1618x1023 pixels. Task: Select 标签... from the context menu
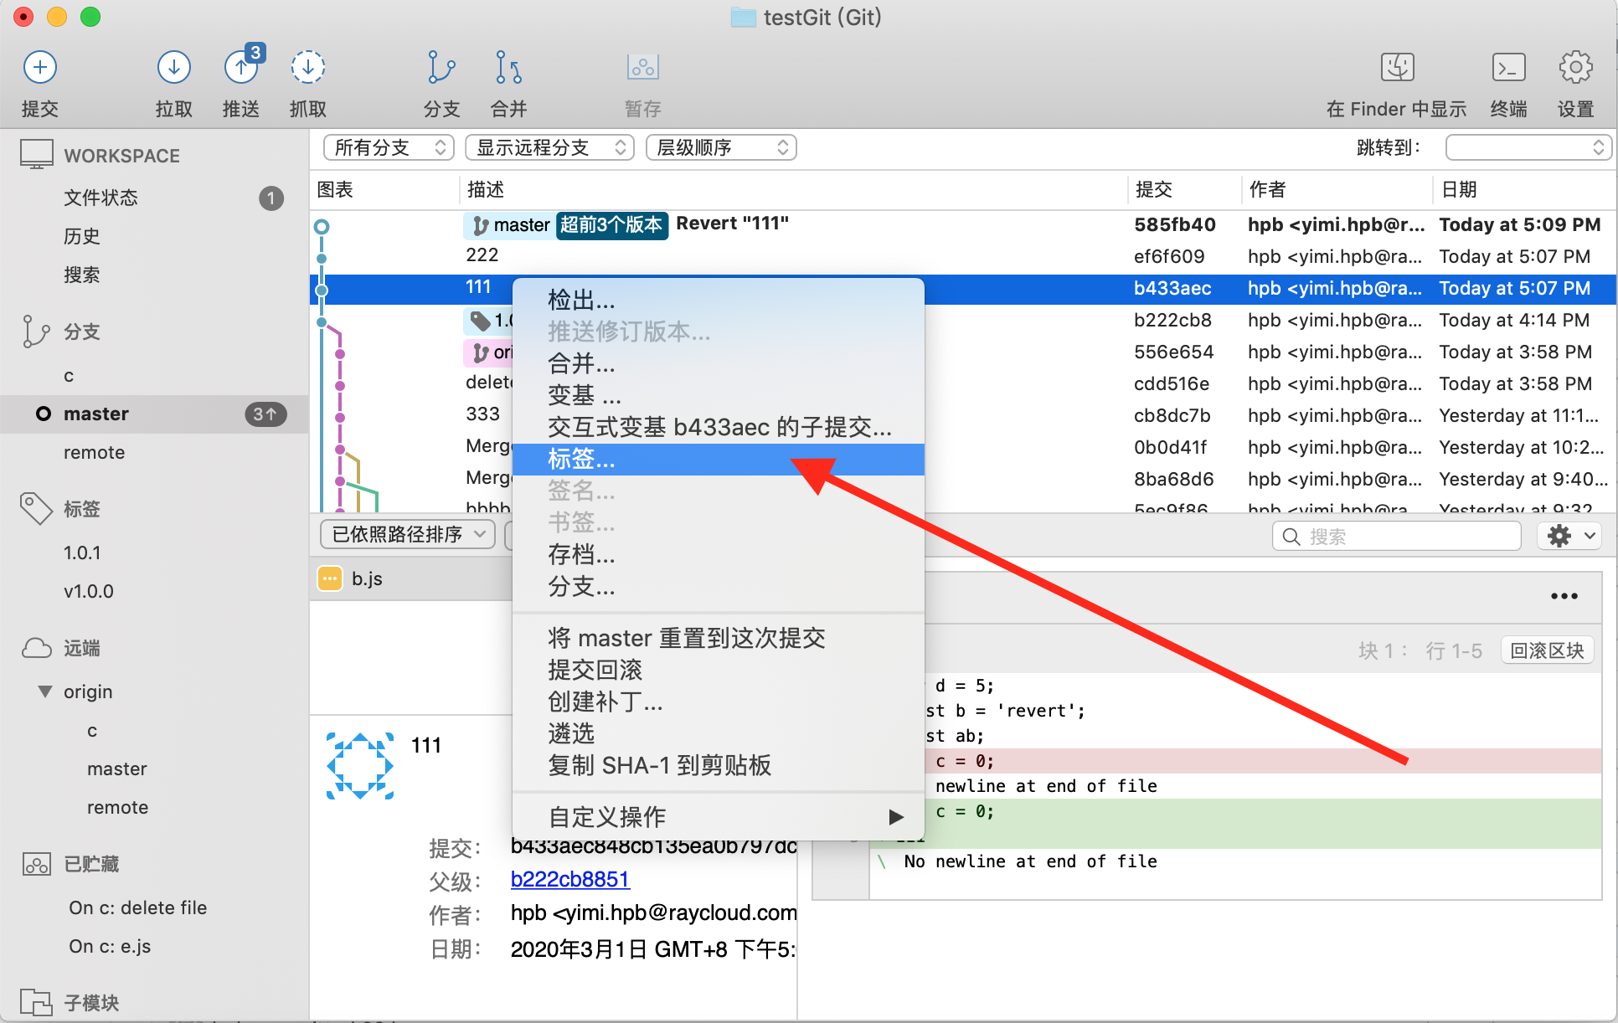[580, 459]
